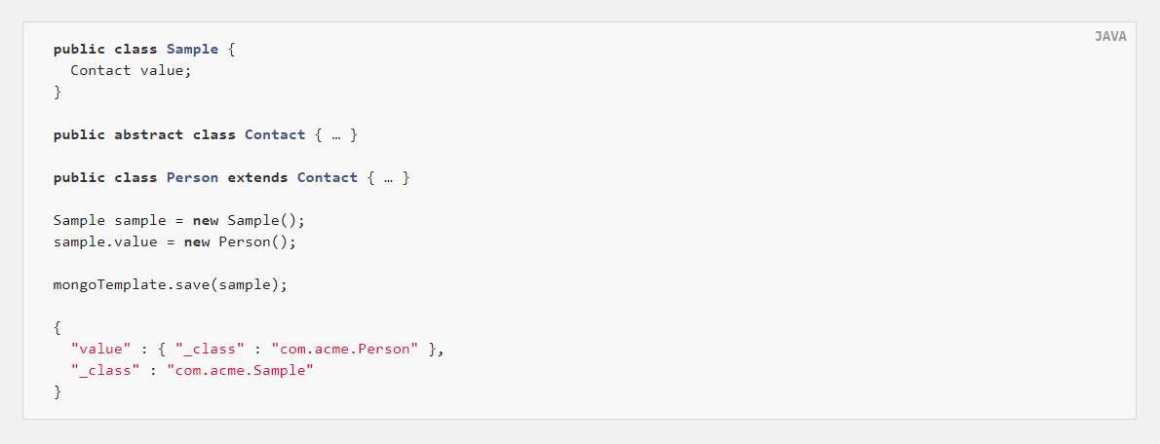Click the opening JSON curly brace

(x=58, y=328)
